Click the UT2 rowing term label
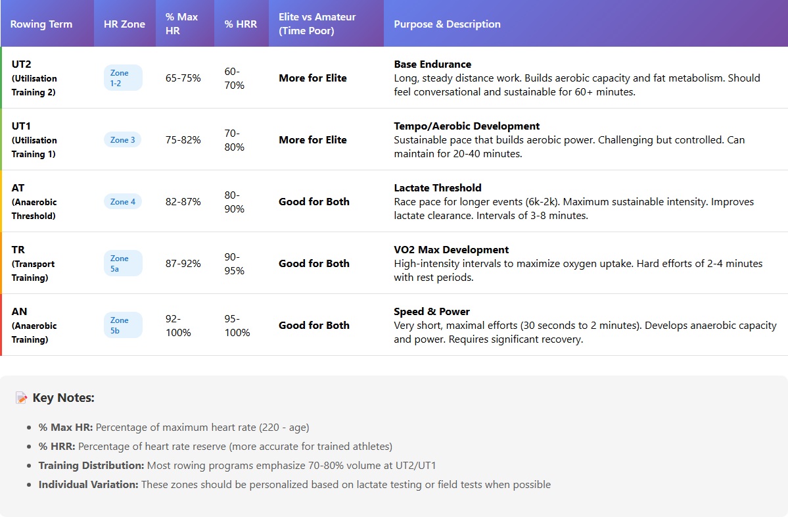788x517 pixels. [22, 64]
